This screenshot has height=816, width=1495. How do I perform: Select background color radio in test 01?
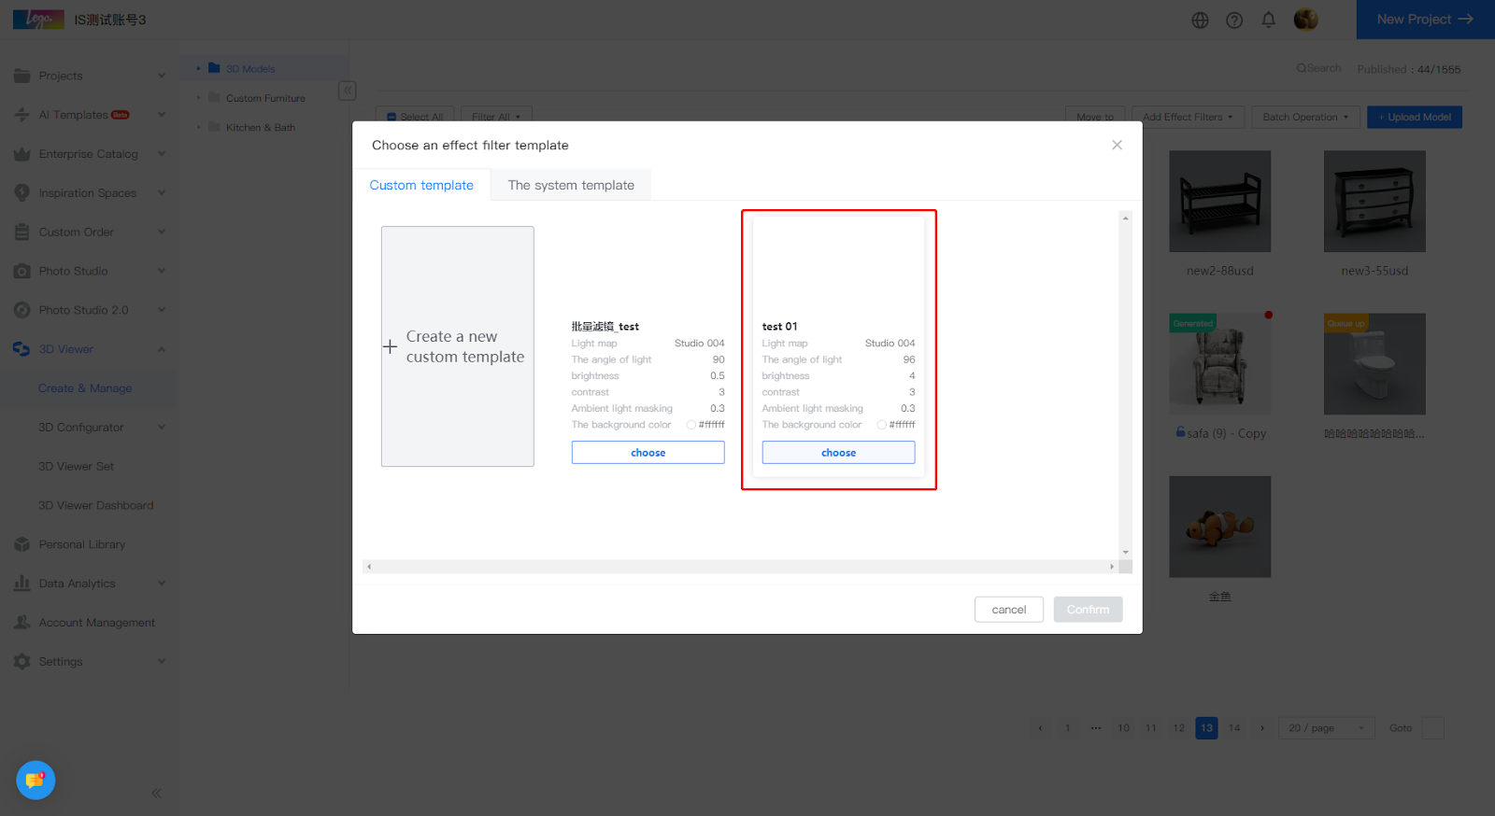(x=881, y=425)
